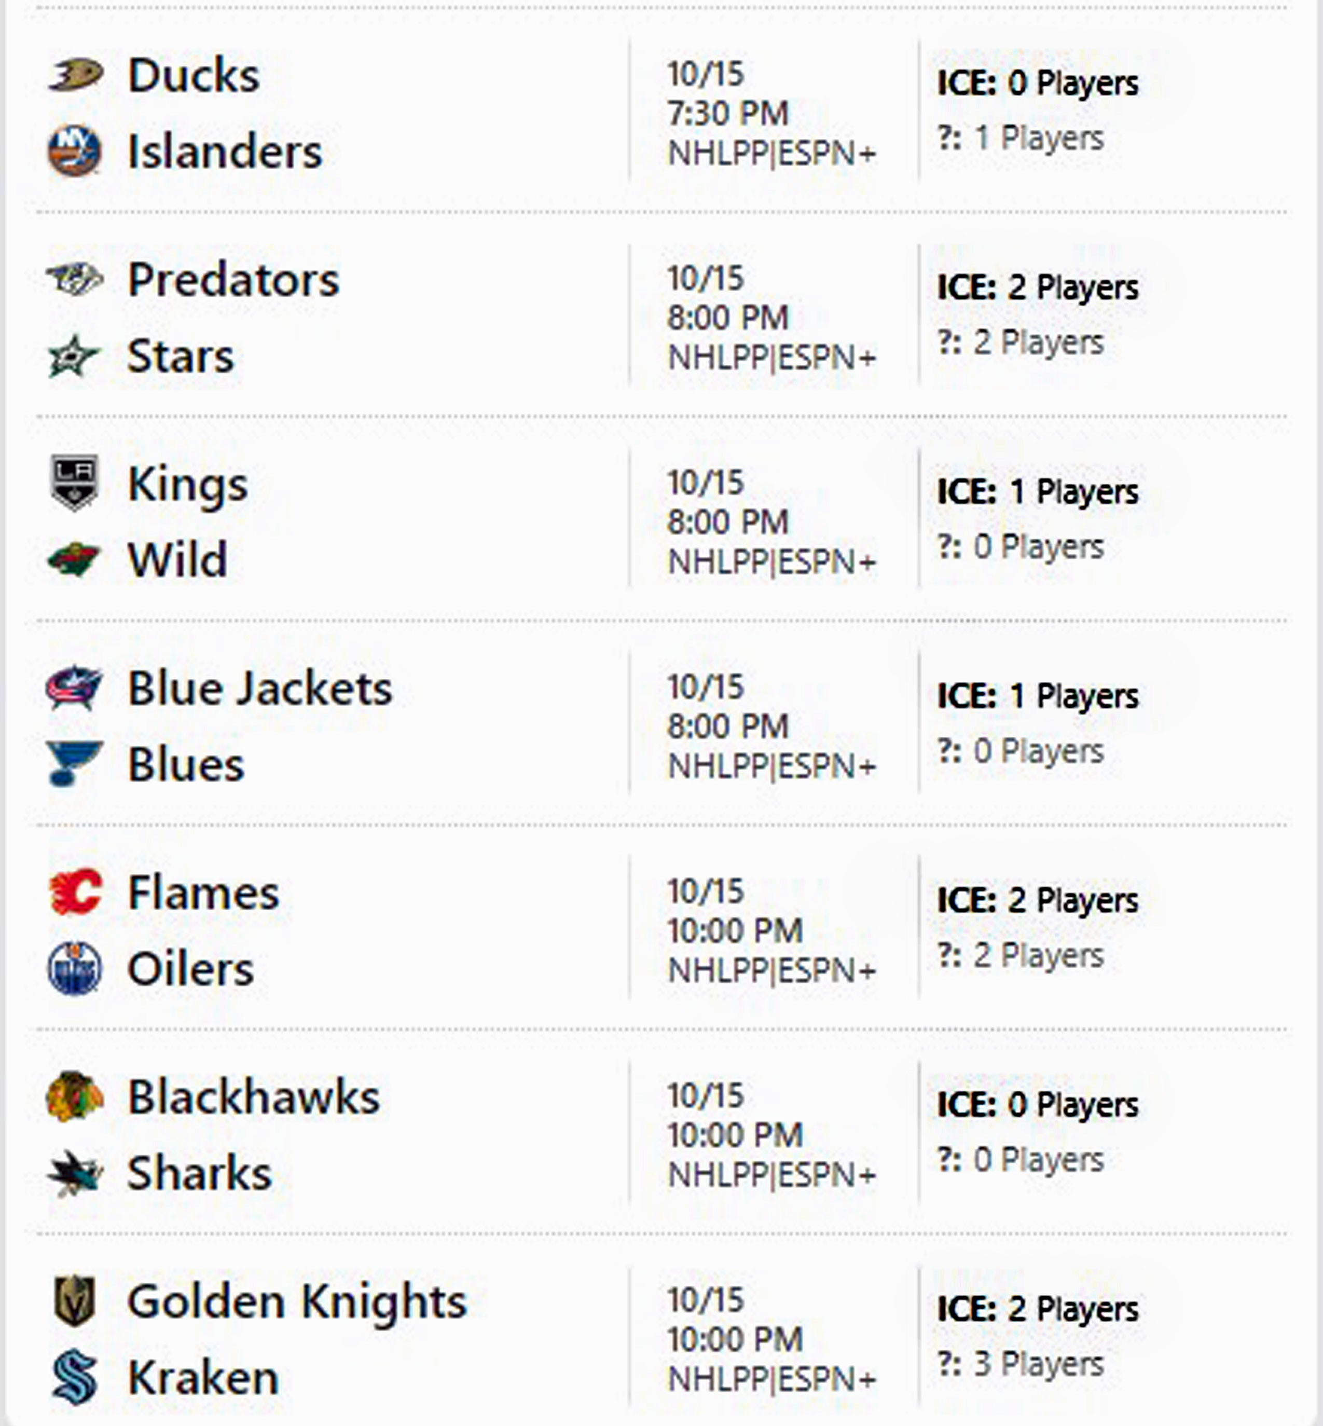View ICE 2 Players for Predators-Stars

[1037, 288]
